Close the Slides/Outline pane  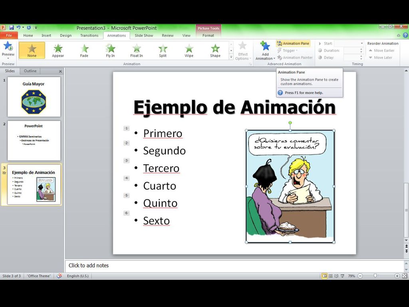[x=60, y=71]
